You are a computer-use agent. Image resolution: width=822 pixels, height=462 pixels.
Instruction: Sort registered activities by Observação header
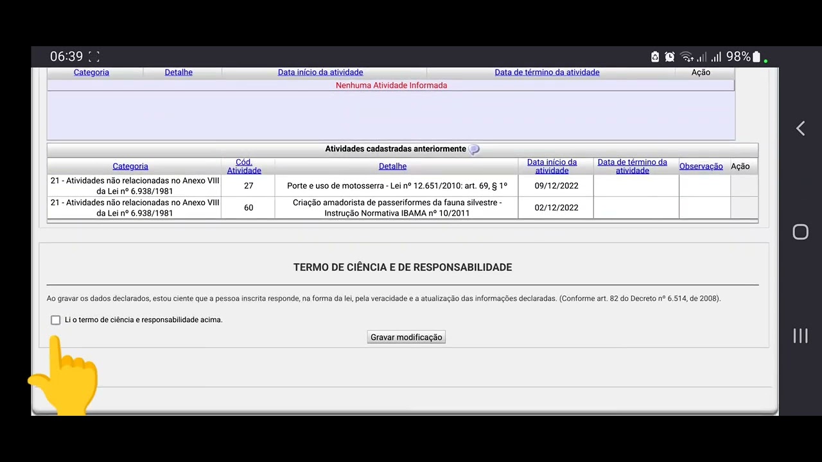point(701,166)
